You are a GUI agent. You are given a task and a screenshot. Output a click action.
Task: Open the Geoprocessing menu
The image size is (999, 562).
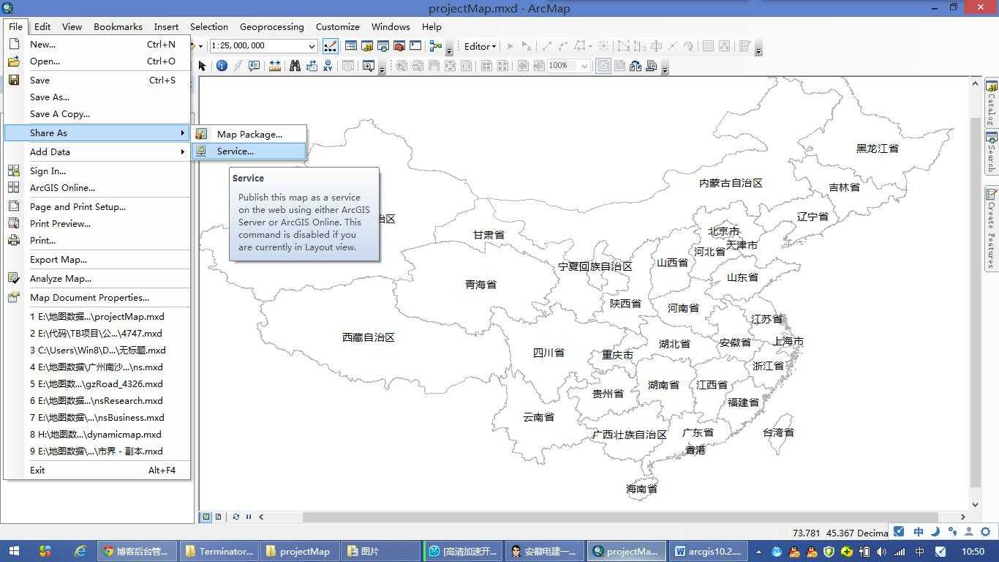pos(271,26)
